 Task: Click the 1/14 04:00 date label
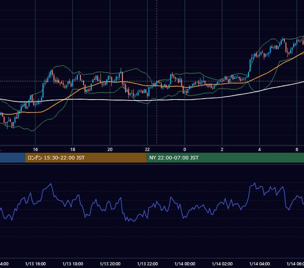coord(260,264)
